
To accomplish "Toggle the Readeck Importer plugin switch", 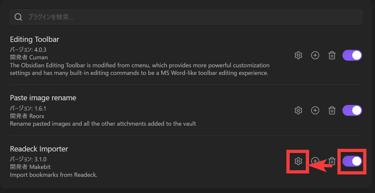I will pyautogui.click(x=352, y=161).
